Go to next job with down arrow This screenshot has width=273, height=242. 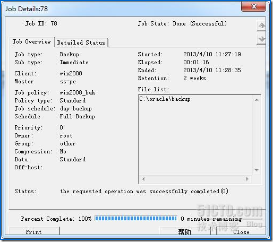[x=261, y=39]
